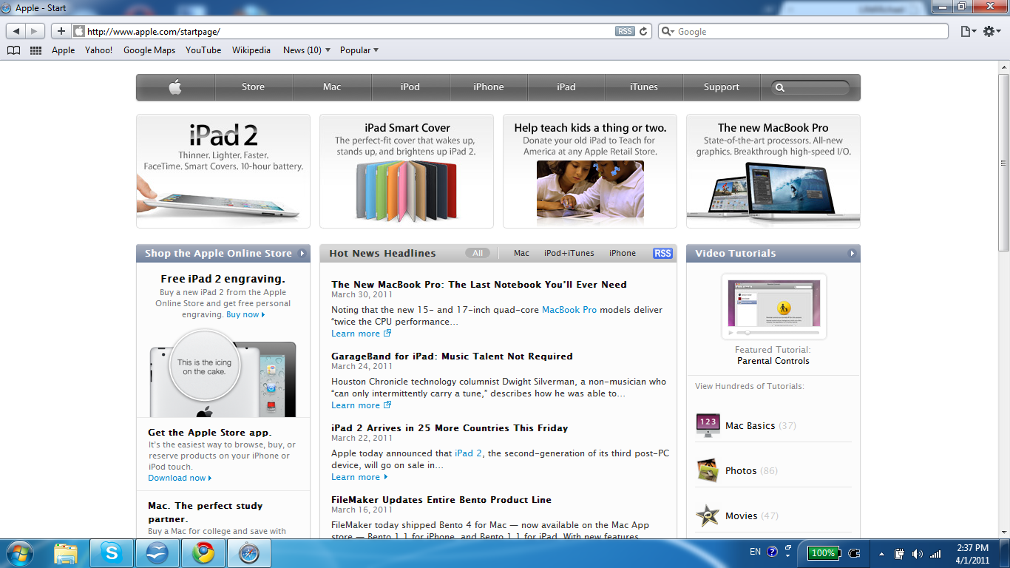Click Buy now link for iPad 2 engraving

pyautogui.click(x=245, y=314)
